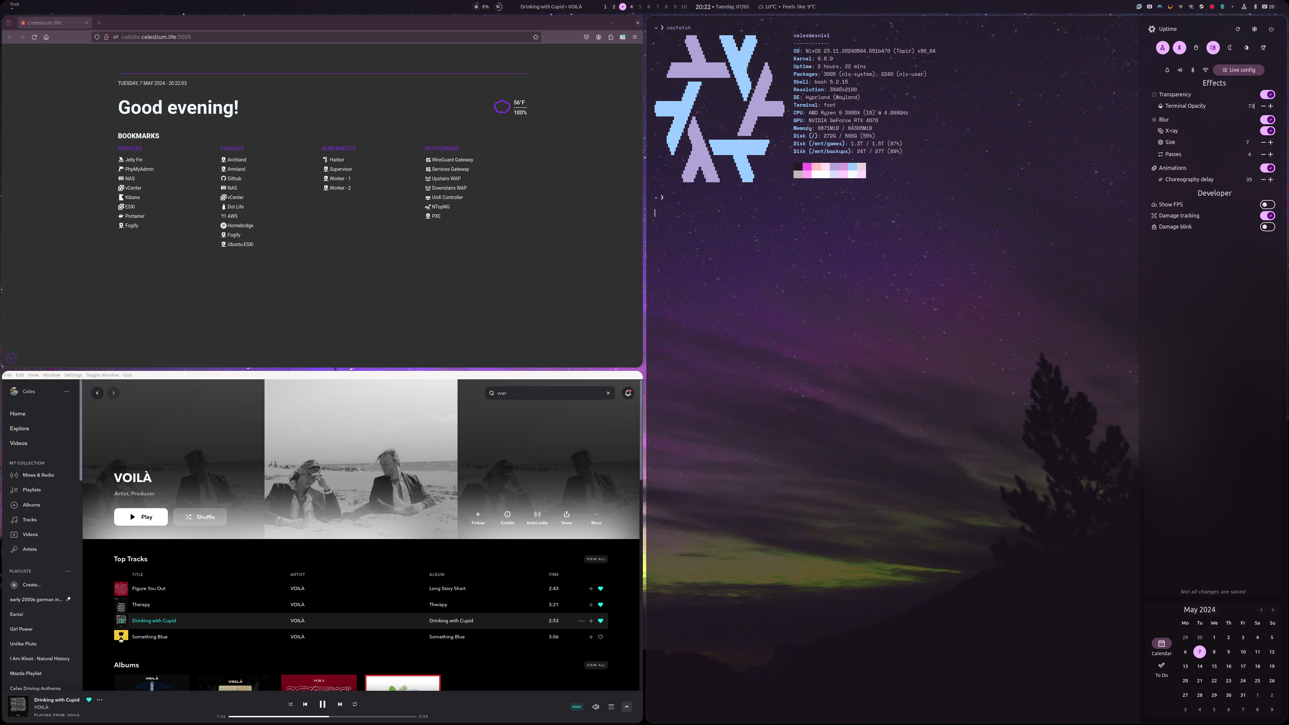Open Artist radio for VOILÀ
The width and height of the screenshot is (1289, 725).
[537, 518]
